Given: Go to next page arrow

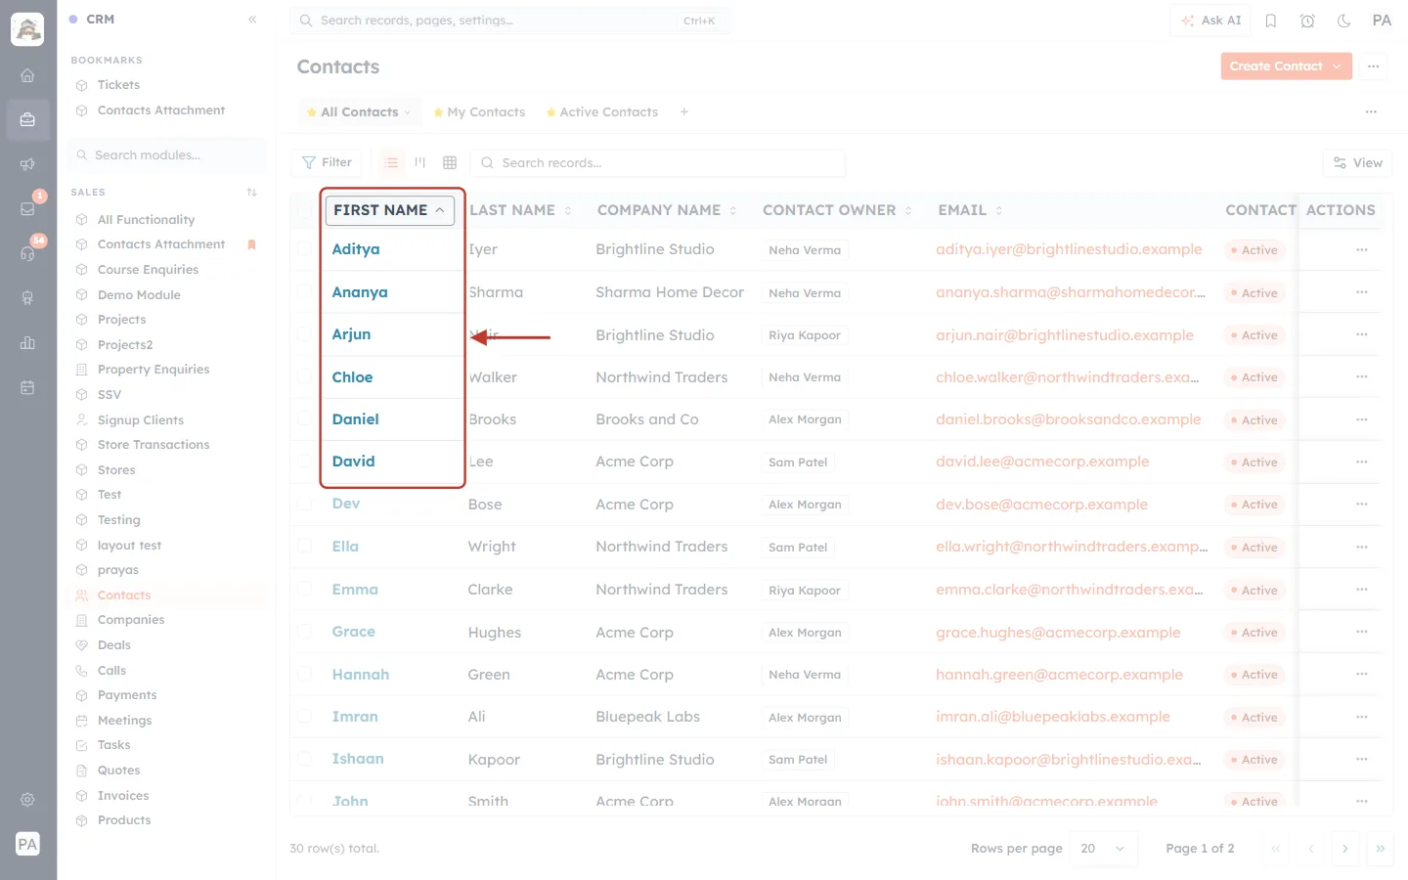Looking at the screenshot, I should [1345, 849].
